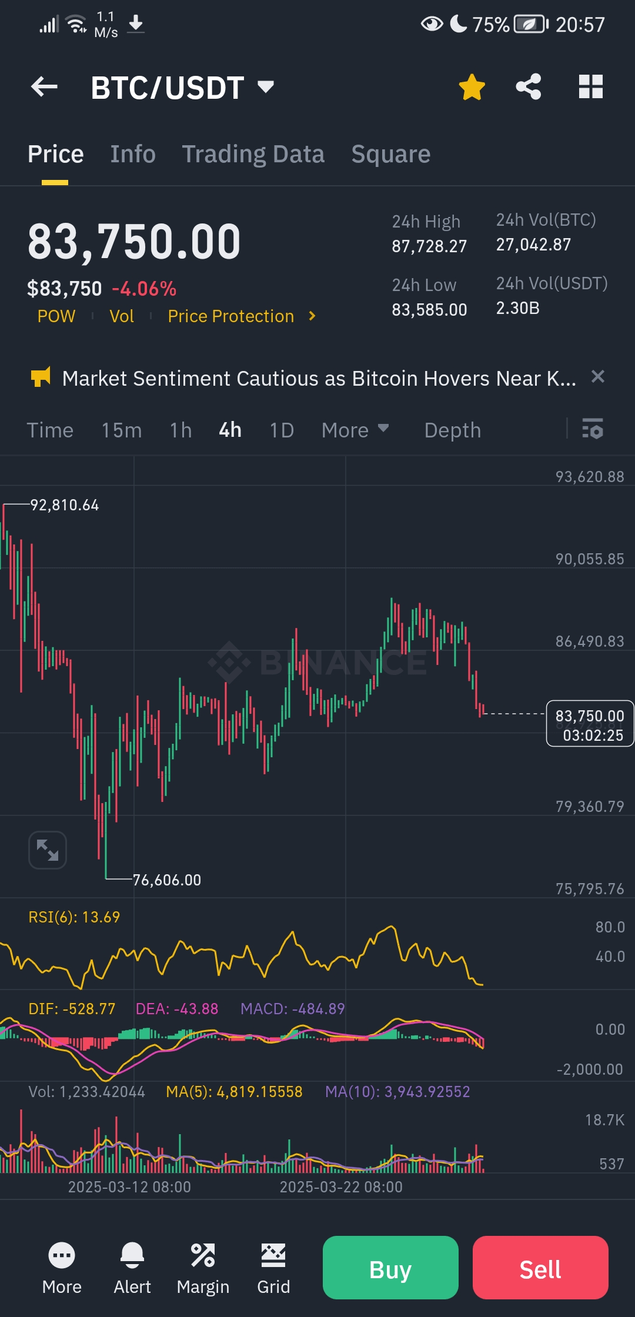Select the Margin icon
The height and width of the screenshot is (1317, 635).
point(203,1256)
